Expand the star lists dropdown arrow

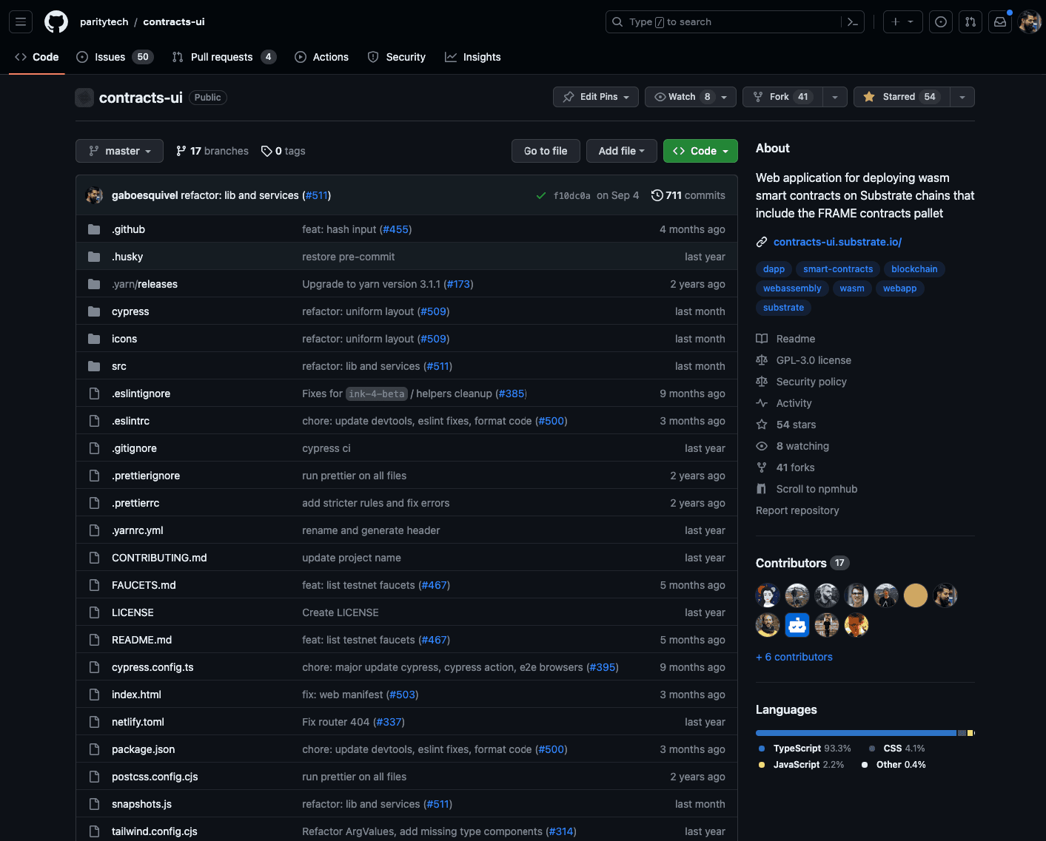click(962, 97)
